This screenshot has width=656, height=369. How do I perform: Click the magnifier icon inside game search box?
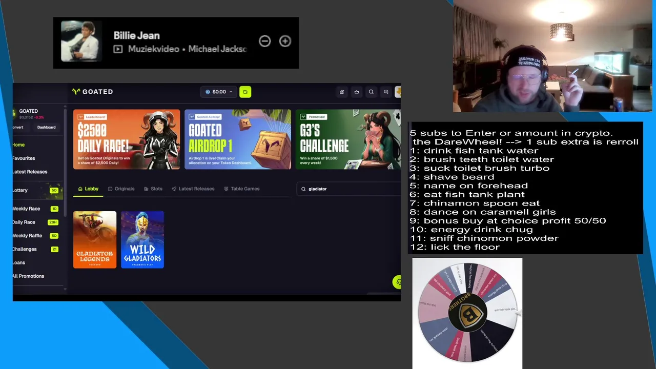pos(303,189)
